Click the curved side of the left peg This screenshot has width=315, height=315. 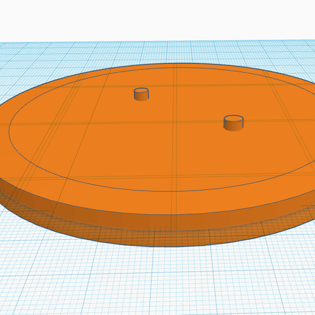pos(141,97)
